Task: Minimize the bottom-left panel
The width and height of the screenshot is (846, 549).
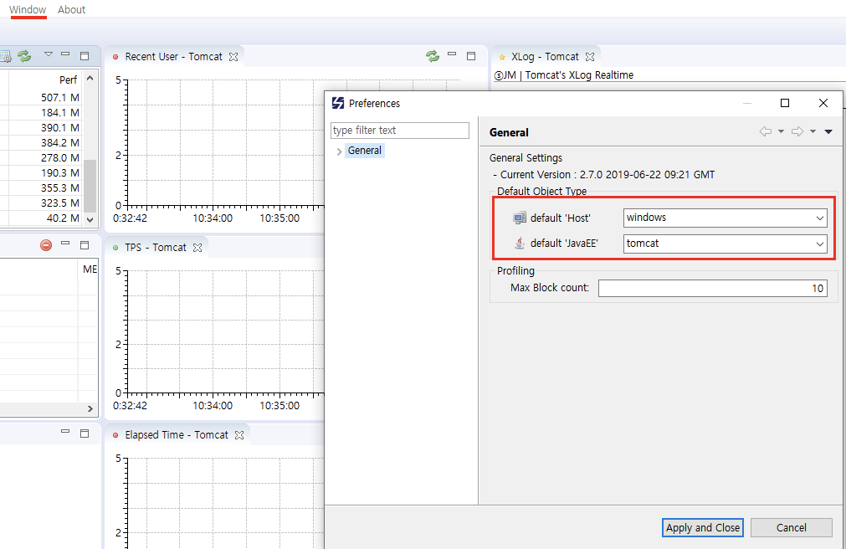Action: (x=65, y=431)
